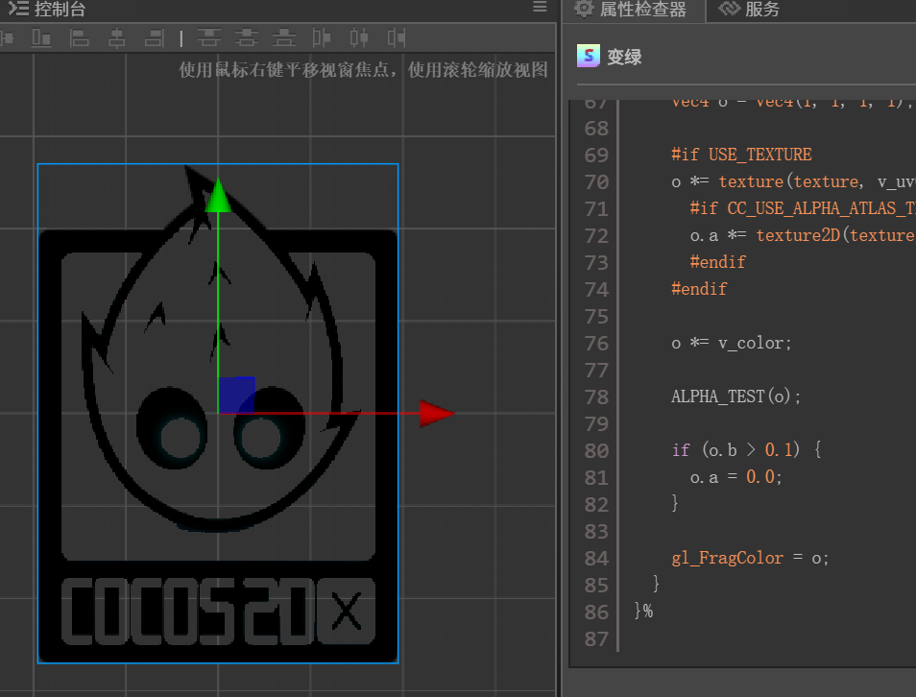Image resolution: width=916 pixels, height=697 pixels.
Task: Click line number 68 in the gutter
Action: coord(596,129)
